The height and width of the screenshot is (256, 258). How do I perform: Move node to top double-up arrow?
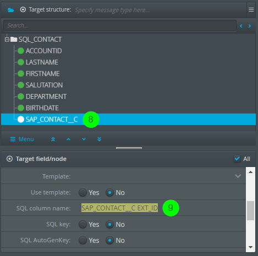tap(53, 139)
